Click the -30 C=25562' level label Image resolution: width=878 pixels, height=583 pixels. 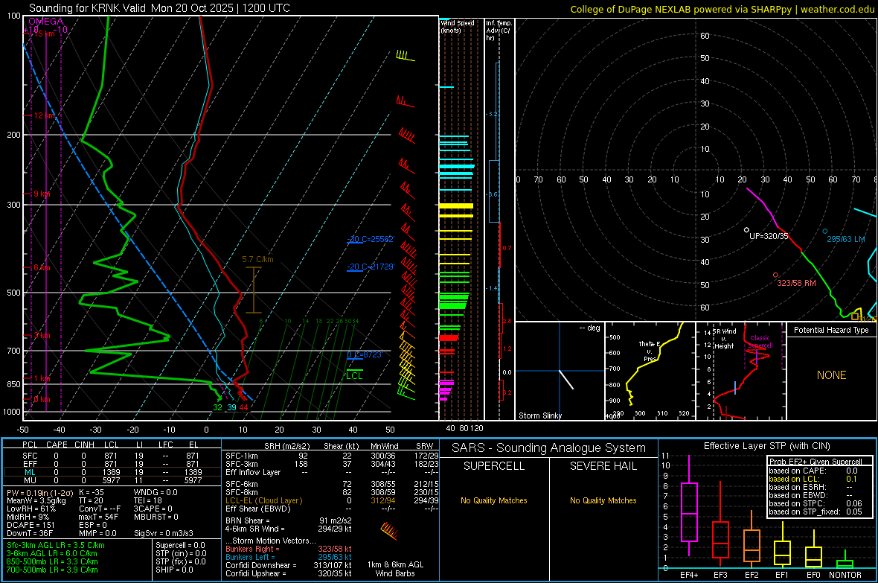pos(371,239)
